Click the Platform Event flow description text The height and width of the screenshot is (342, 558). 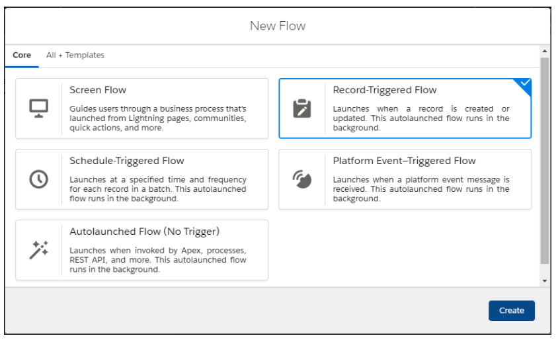click(421, 189)
